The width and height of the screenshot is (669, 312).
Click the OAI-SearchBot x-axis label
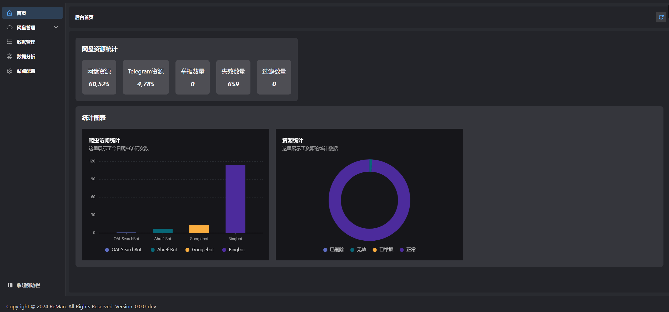[127, 239]
